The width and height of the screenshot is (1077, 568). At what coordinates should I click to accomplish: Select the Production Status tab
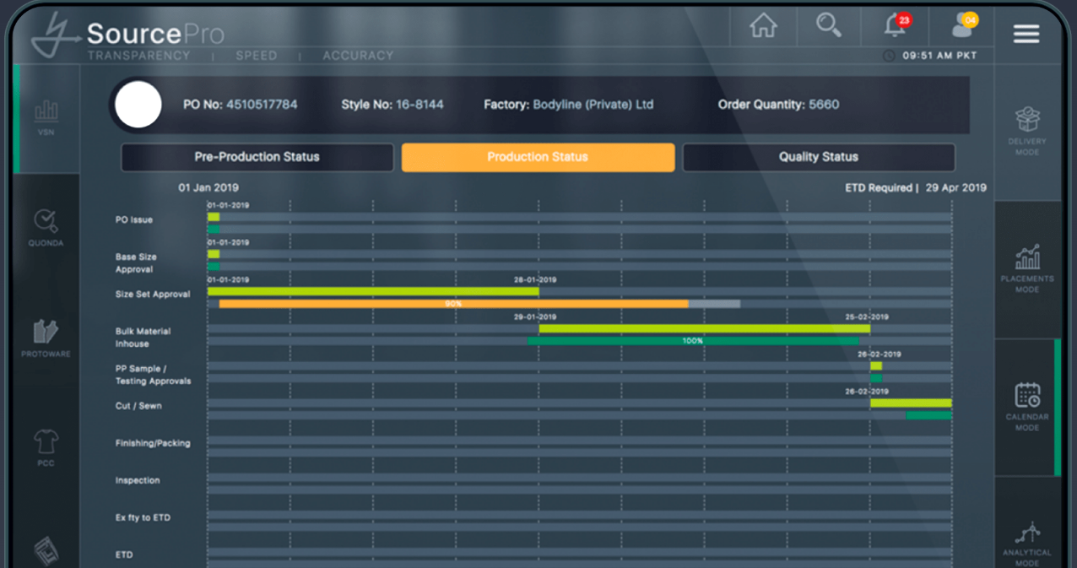click(538, 157)
